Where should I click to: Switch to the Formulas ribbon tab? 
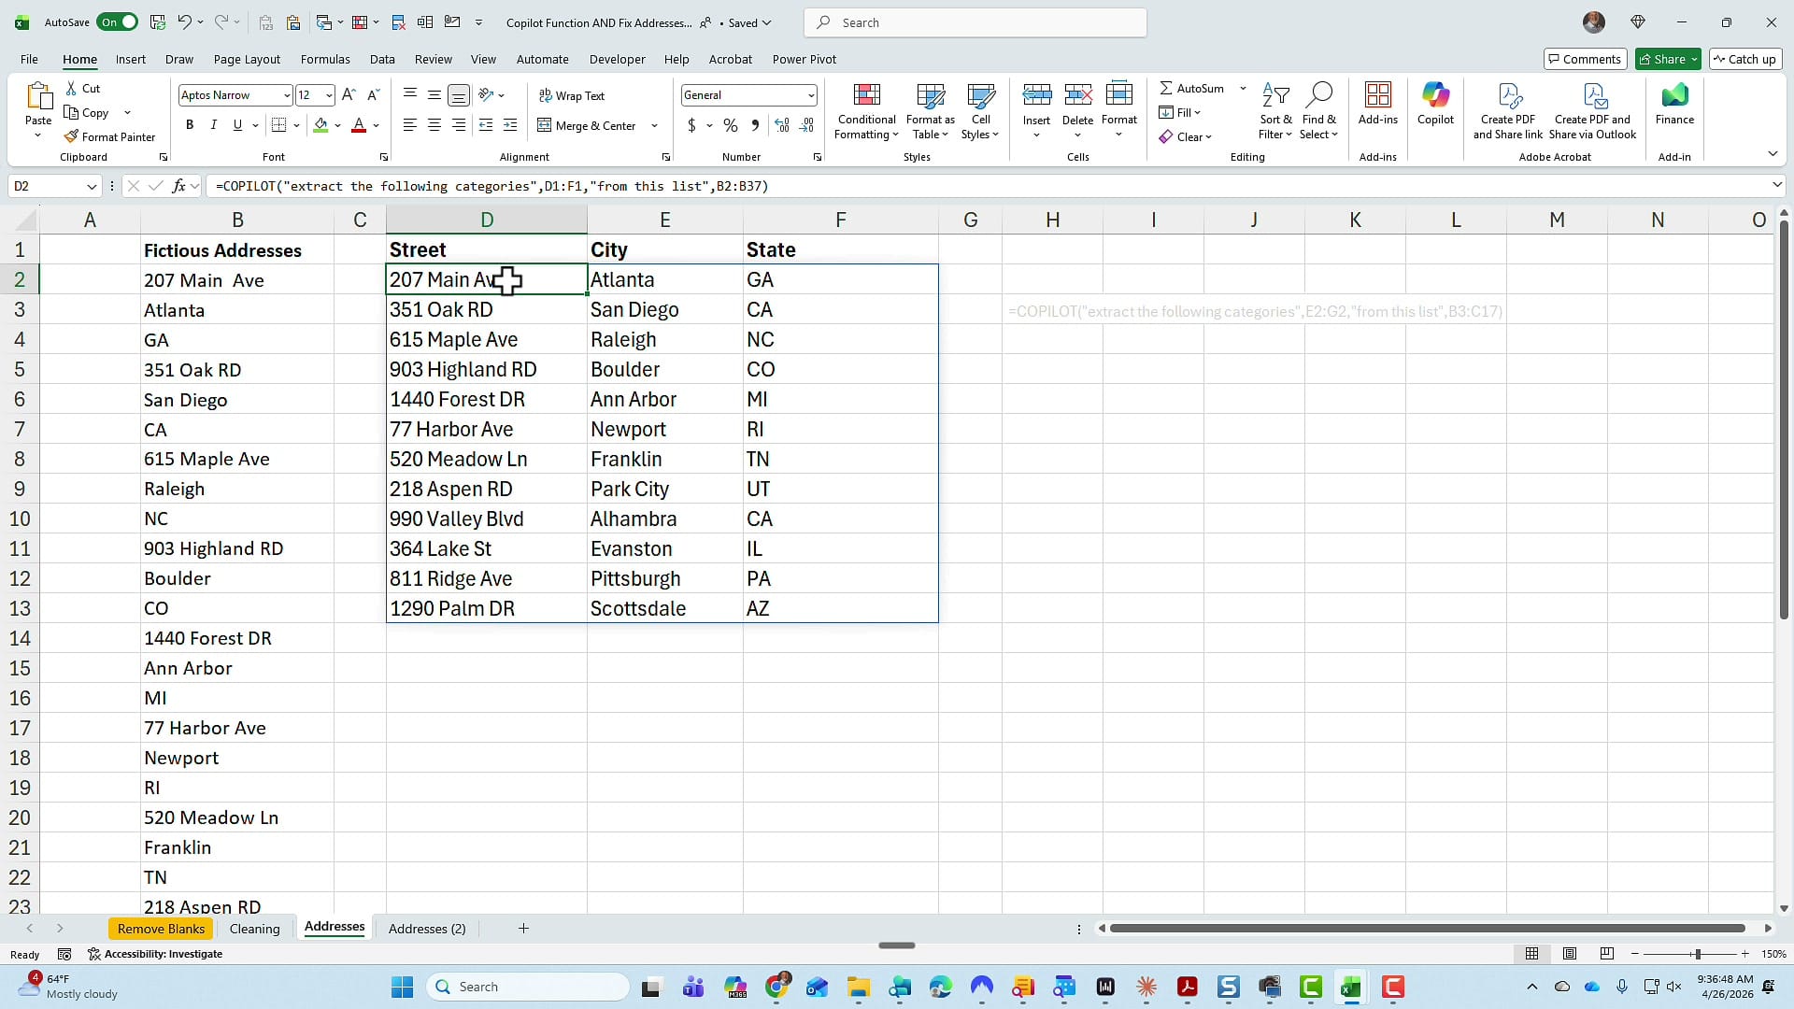tap(324, 59)
